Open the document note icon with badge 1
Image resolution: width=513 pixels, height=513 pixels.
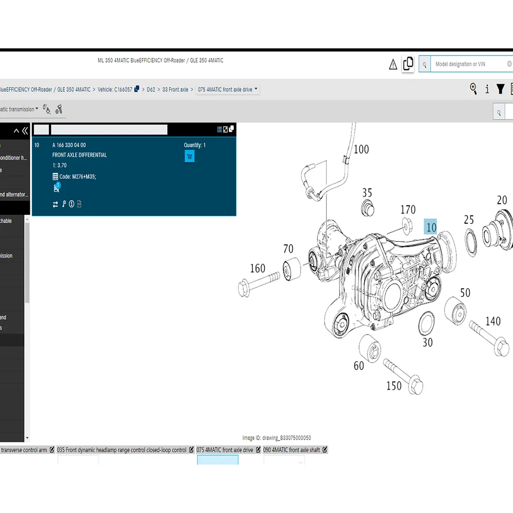pos(57,187)
